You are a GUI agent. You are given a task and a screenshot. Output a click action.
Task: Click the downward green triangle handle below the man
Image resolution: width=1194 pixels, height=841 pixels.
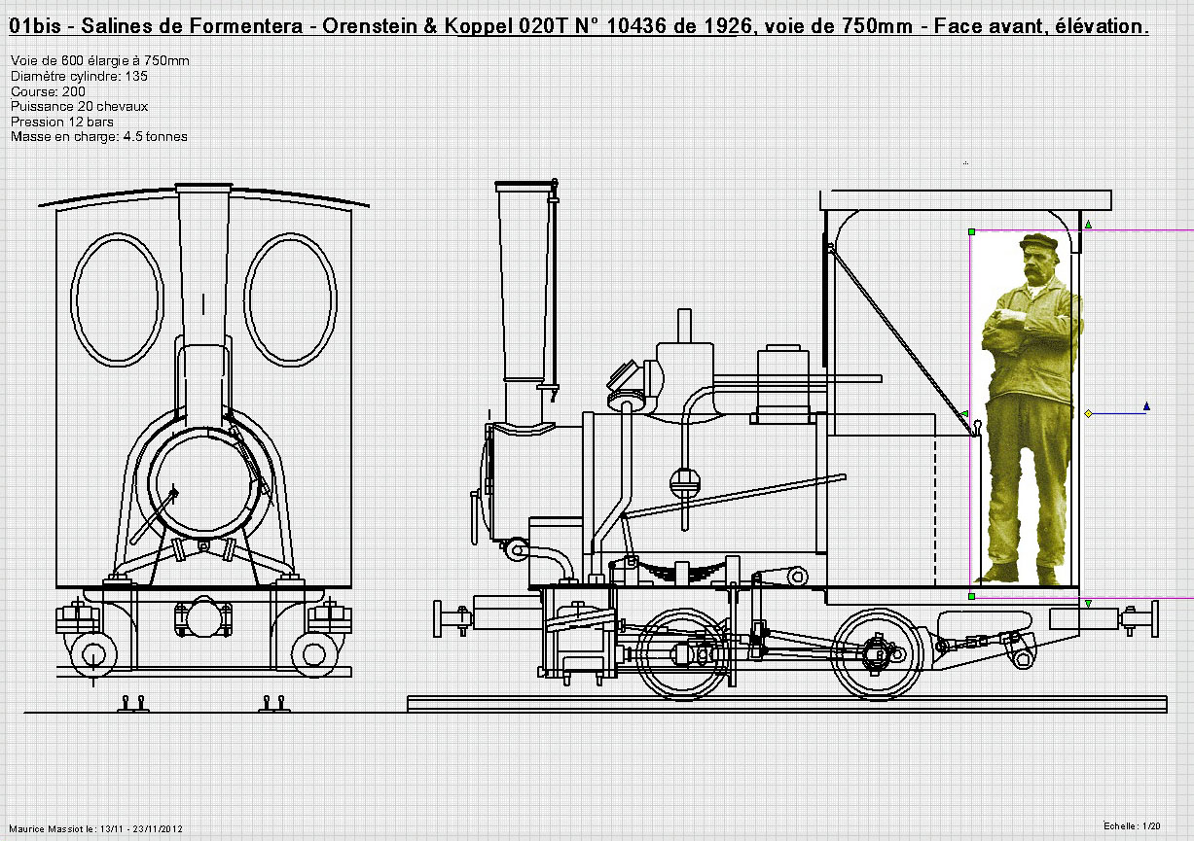pyautogui.click(x=1088, y=604)
